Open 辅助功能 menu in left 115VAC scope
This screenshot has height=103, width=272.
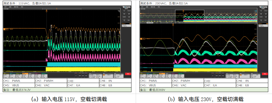click(x=16, y=7)
